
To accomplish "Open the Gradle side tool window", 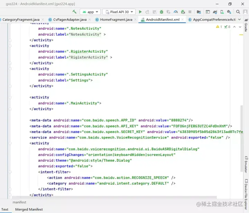I will (246, 25).
